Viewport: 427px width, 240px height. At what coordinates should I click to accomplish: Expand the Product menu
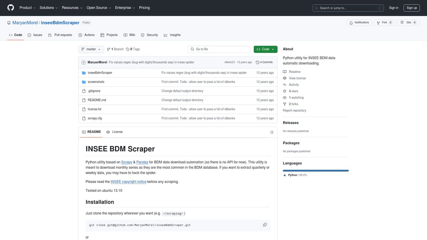[x=27, y=8]
